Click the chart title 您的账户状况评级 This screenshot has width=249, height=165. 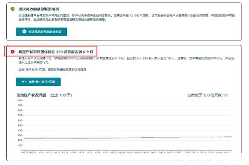pos(32,95)
